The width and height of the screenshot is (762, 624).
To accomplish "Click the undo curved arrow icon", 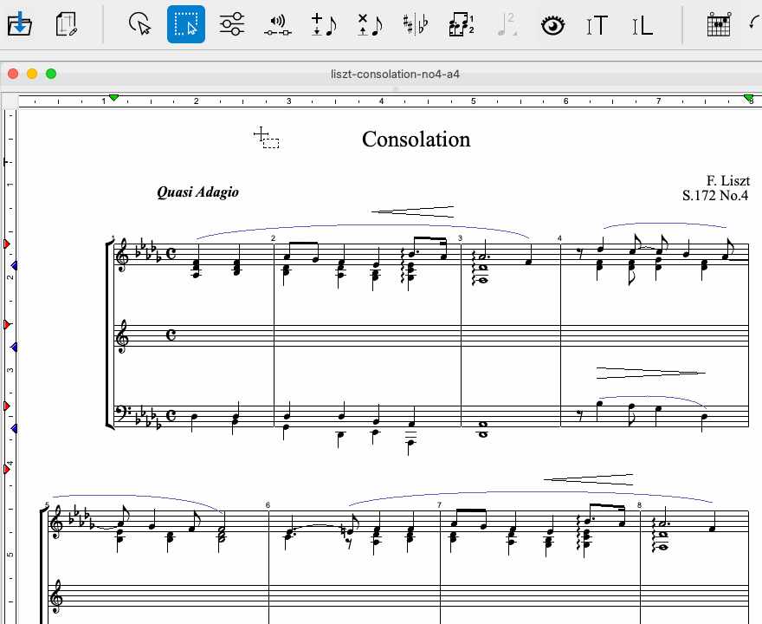I will point(755,23).
